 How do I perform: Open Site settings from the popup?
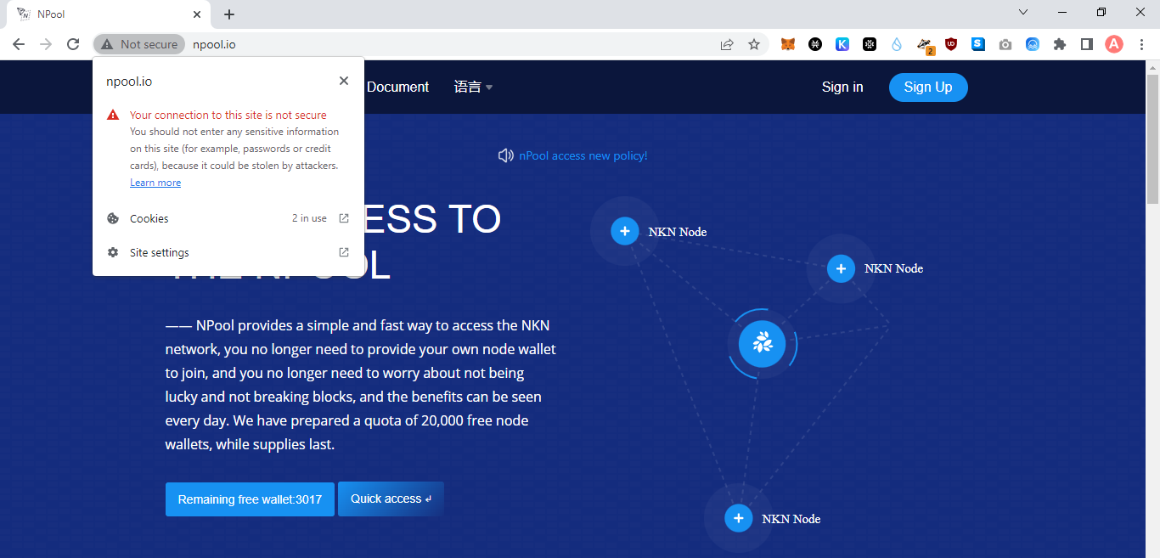[228, 252]
